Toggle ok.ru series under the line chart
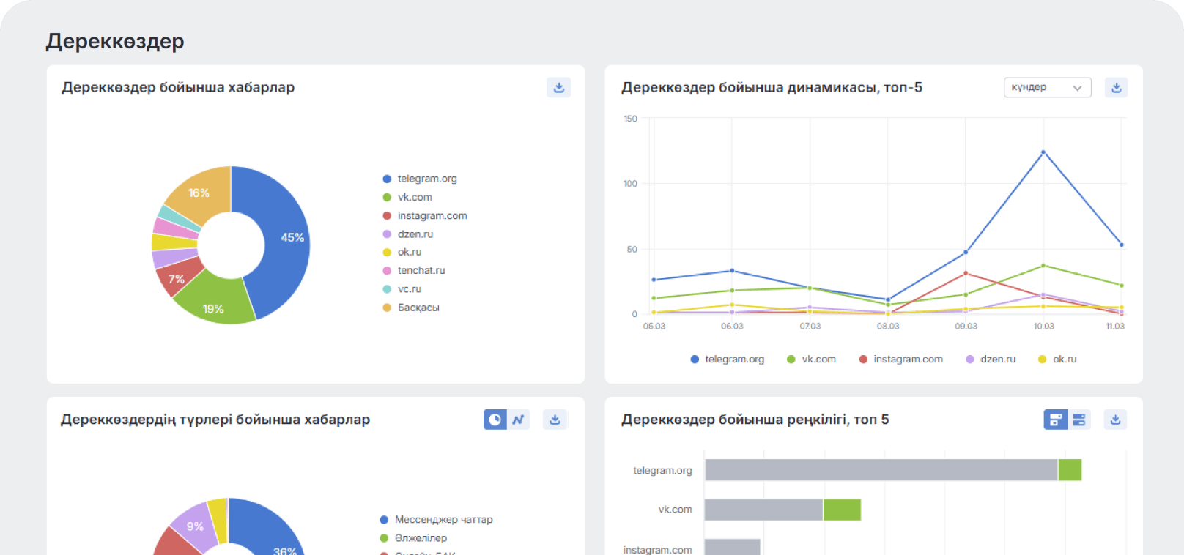1184x555 pixels. coord(1058,360)
